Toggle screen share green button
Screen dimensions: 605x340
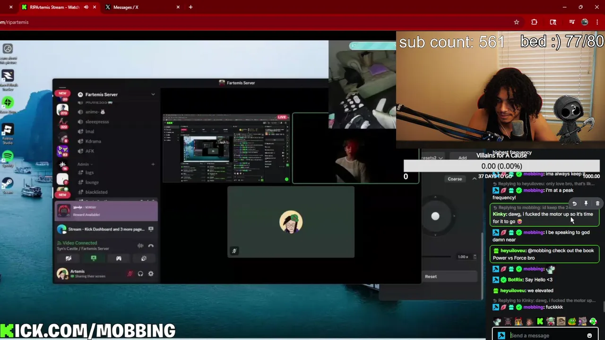coord(94,258)
